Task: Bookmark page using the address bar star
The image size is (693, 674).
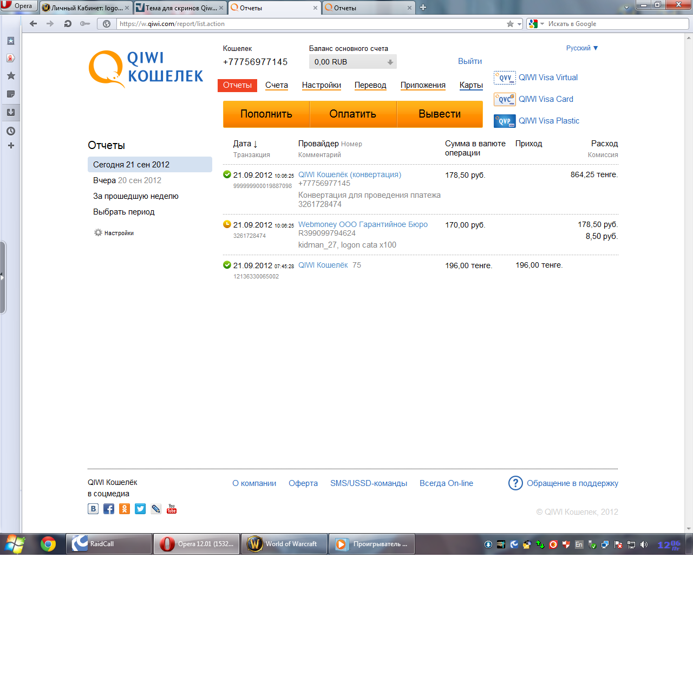Action: (510, 24)
